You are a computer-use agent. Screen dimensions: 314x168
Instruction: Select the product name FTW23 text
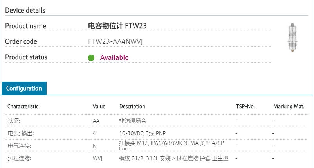[x=118, y=26]
